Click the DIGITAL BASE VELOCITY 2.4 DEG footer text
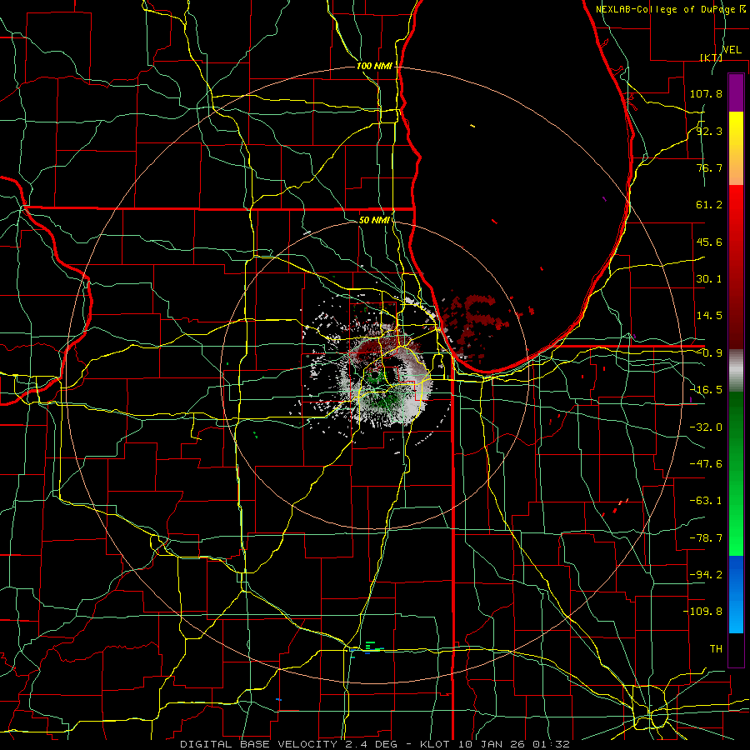The height and width of the screenshot is (750, 750). 290,744
